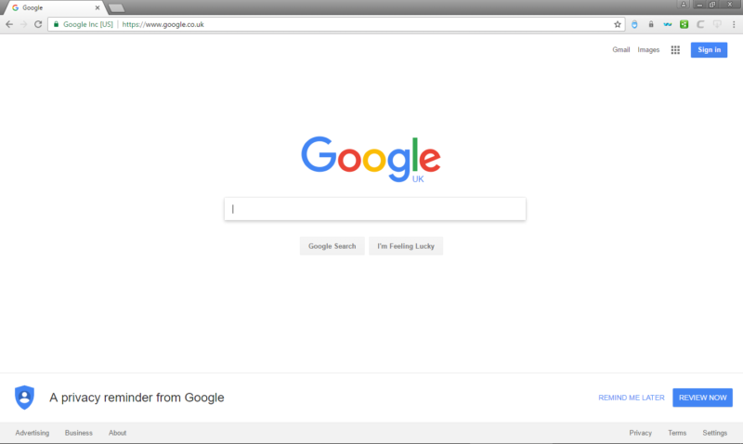Image resolution: width=743 pixels, height=444 pixels.
Task: Close the Google tab
Action: (98, 7)
